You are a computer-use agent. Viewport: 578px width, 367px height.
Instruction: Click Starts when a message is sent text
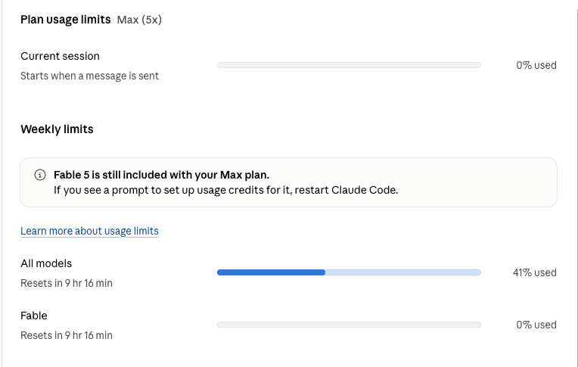click(x=89, y=76)
